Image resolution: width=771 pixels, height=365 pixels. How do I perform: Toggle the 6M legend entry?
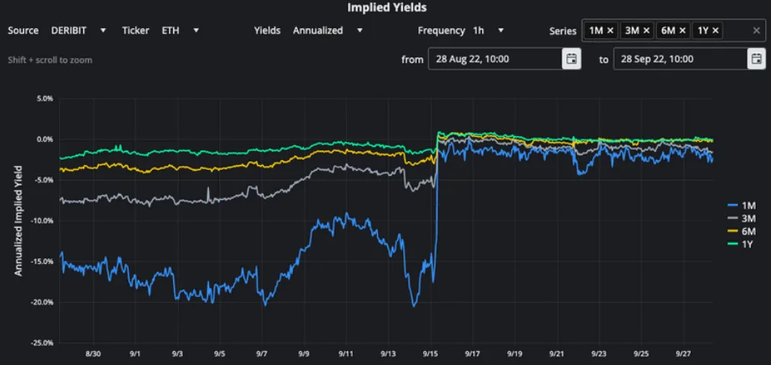point(742,231)
